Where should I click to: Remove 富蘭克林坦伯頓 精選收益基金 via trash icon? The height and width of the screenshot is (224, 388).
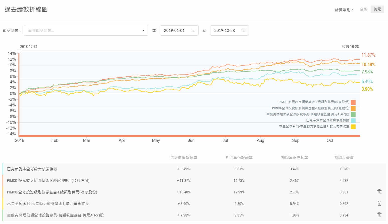pyautogui.click(x=379, y=215)
